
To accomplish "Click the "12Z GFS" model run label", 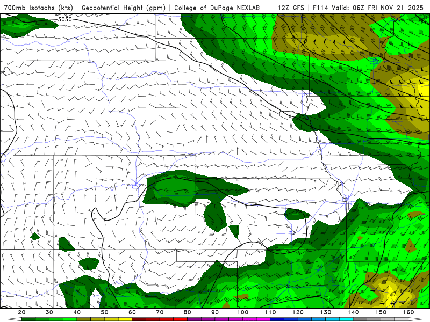I will coord(291,8).
